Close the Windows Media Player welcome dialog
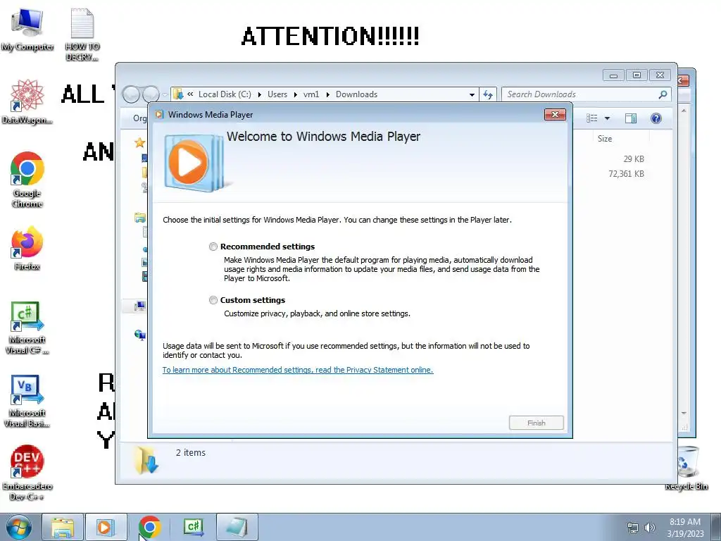This screenshot has height=541, width=721. 555,115
